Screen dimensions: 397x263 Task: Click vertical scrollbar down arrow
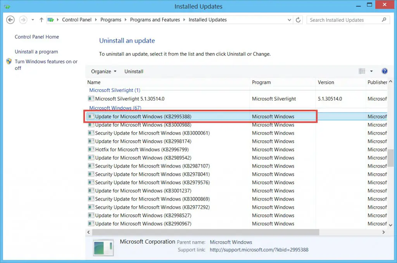coord(390,225)
